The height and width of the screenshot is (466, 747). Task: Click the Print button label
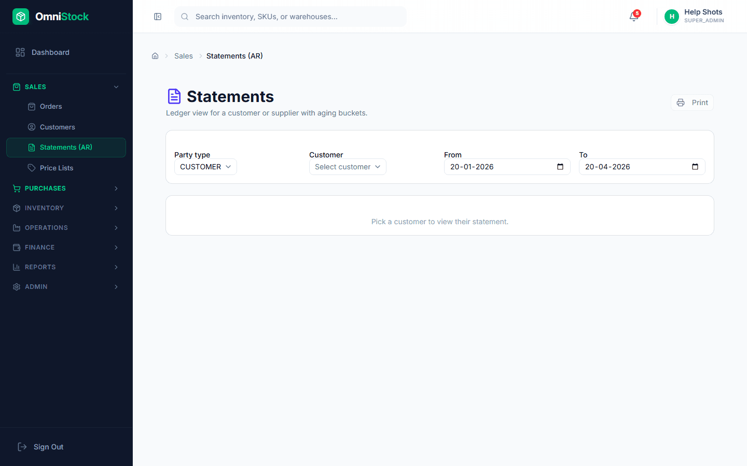tap(700, 103)
